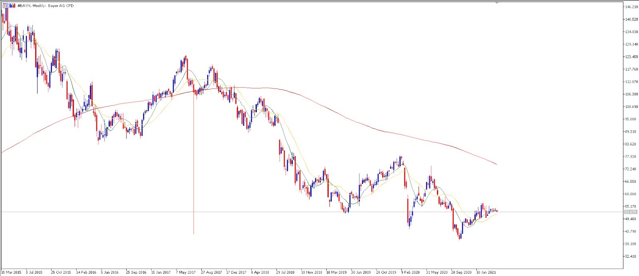Click the 29 Jul 2018 date label
Screen dimensions: 639x276
tap(286, 272)
